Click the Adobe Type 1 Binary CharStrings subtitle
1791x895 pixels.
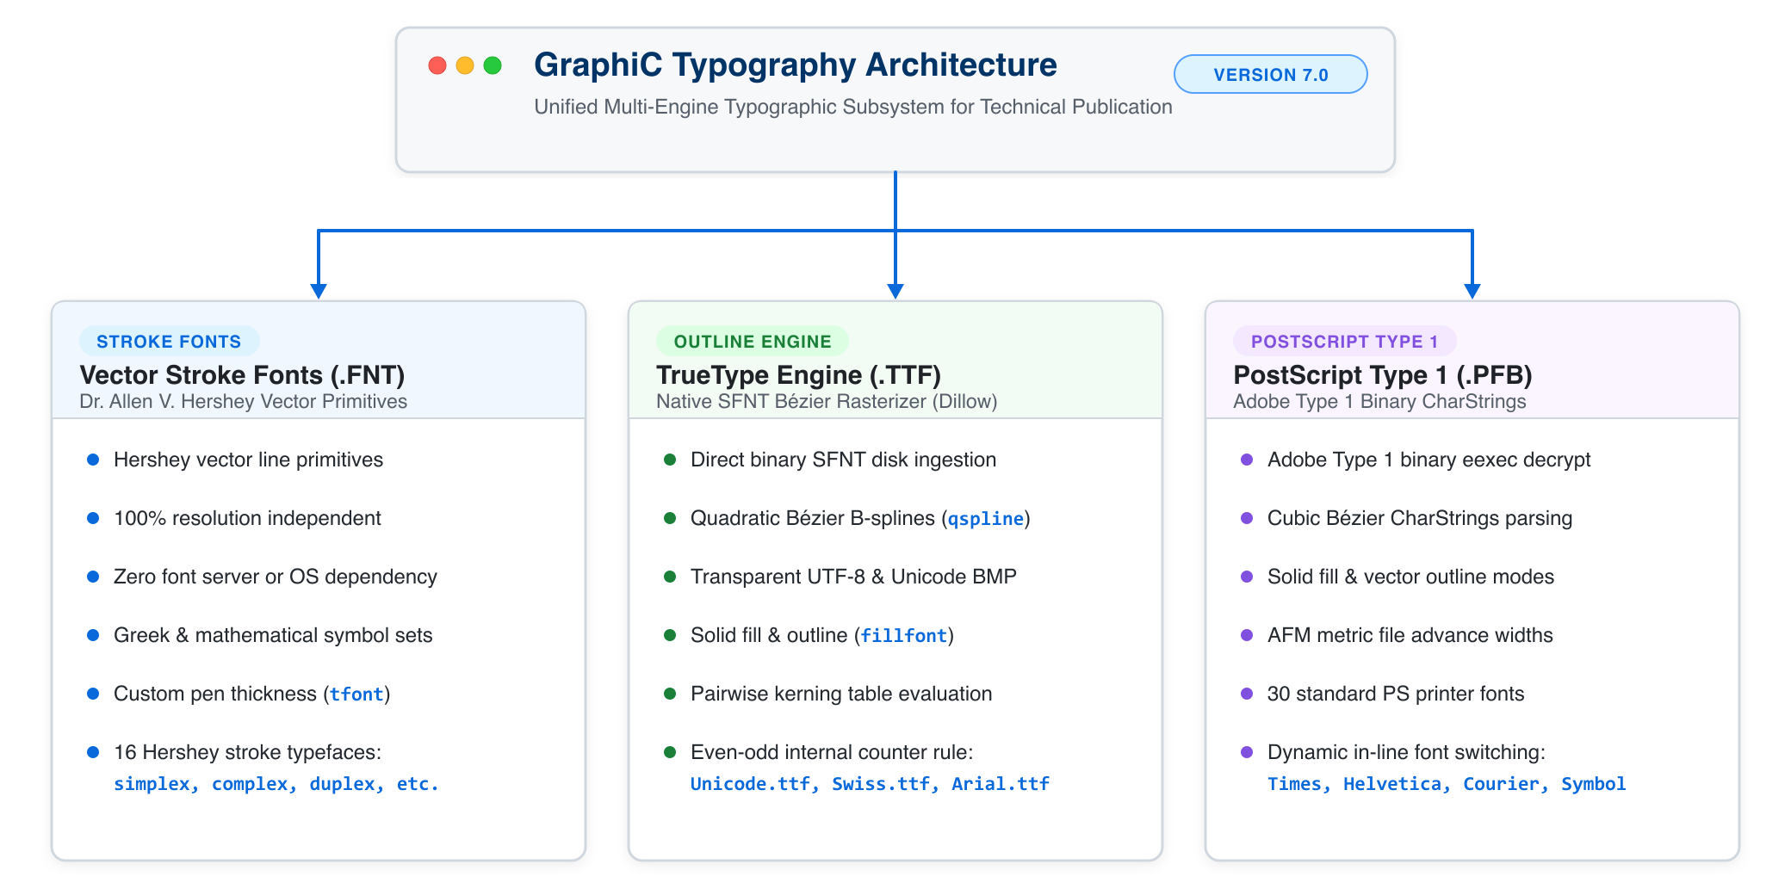1379,402
